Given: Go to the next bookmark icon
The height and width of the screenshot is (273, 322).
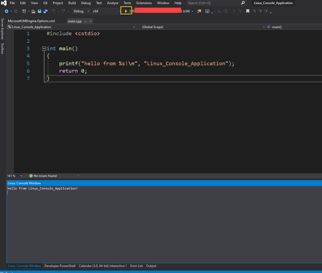Looking at the screenshot, I should pos(260,11).
